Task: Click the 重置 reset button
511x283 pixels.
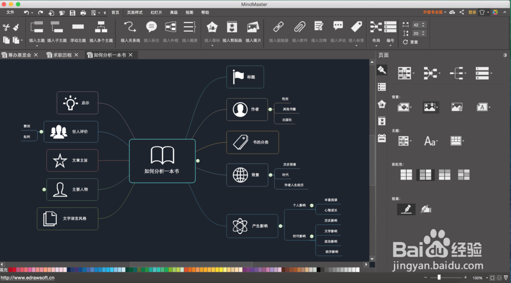Action: (411, 42)
